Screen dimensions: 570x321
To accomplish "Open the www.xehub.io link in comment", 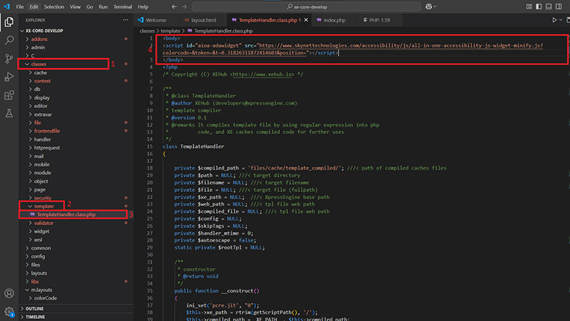I will point(262,74).
